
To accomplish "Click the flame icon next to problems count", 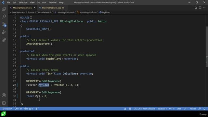I will pos(36,109).
